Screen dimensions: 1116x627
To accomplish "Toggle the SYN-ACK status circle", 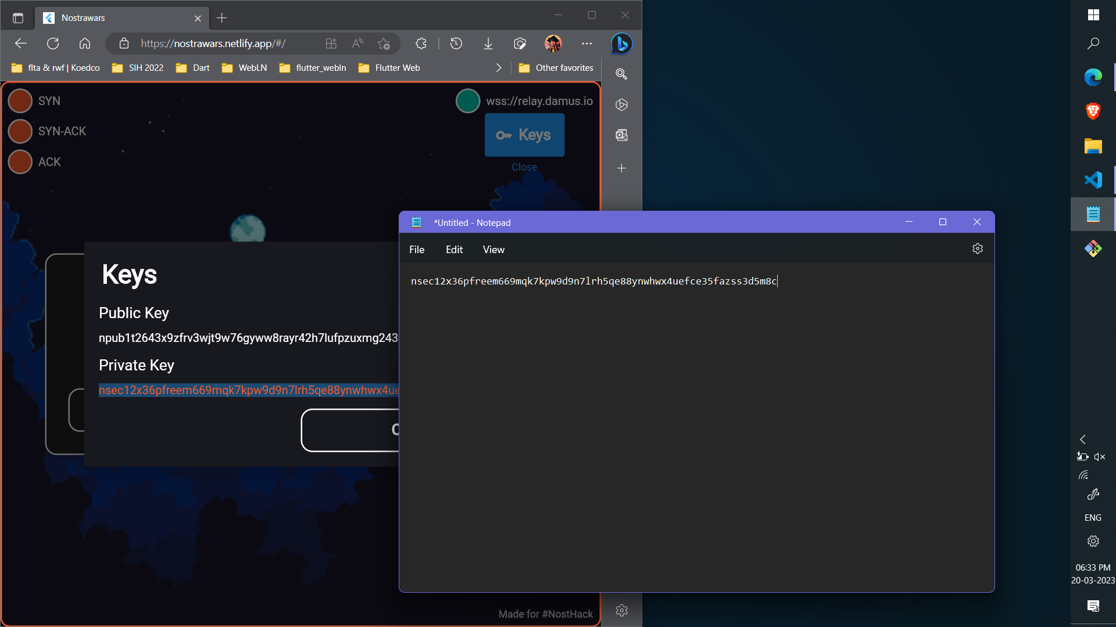I will point(20,131).
